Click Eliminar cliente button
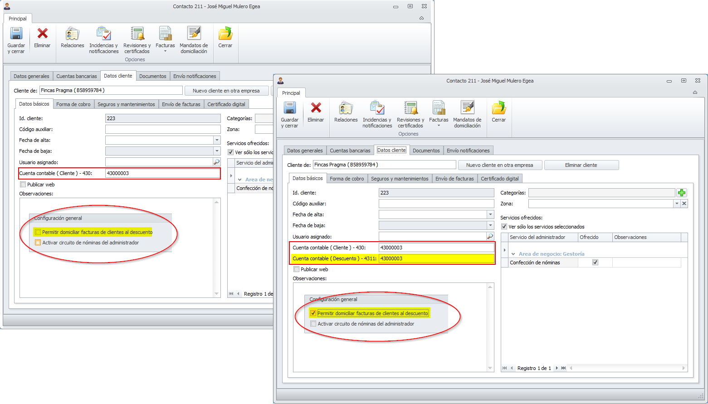 click(x=581, y=165)
